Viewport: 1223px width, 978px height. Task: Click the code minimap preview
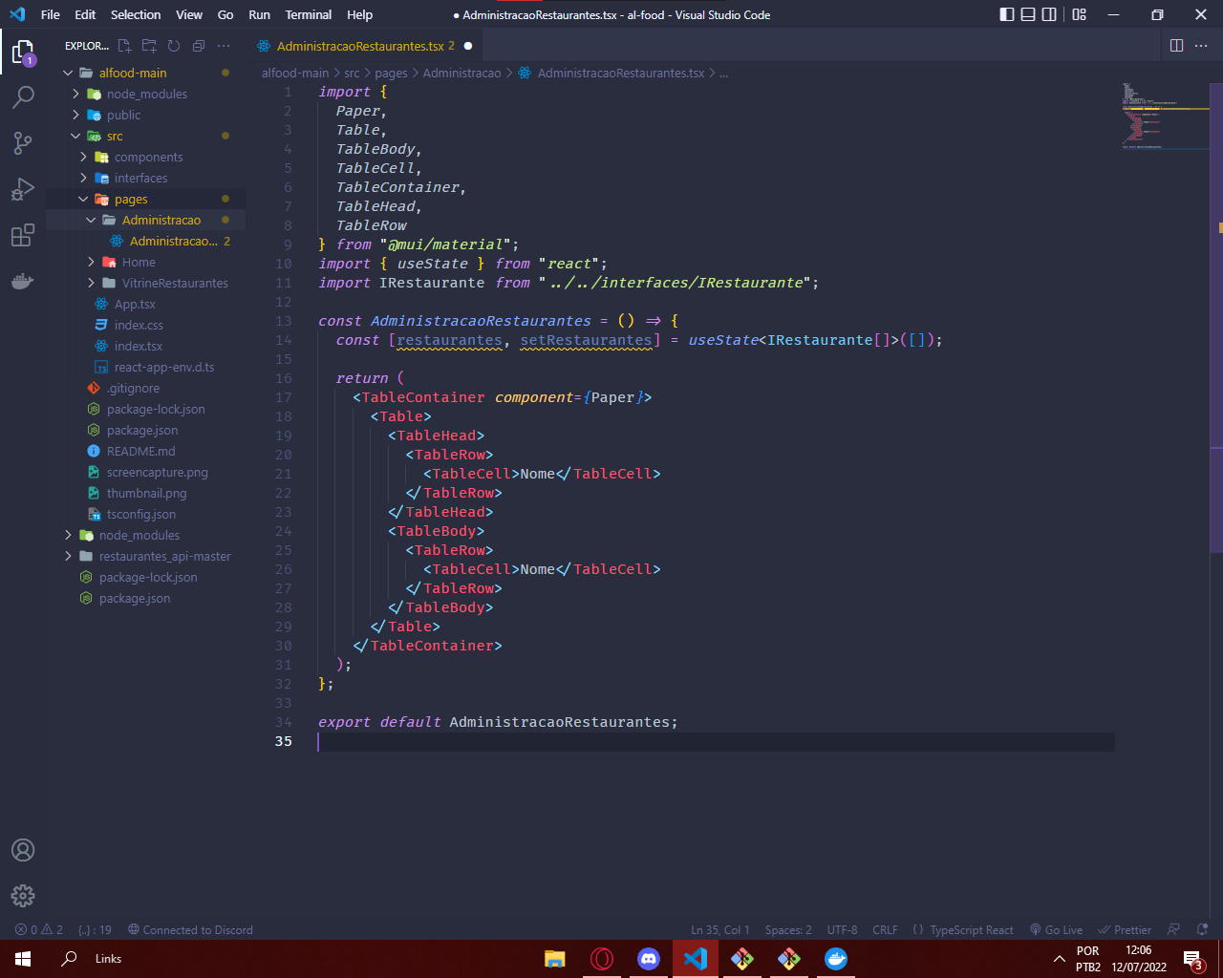(1165, 117)
